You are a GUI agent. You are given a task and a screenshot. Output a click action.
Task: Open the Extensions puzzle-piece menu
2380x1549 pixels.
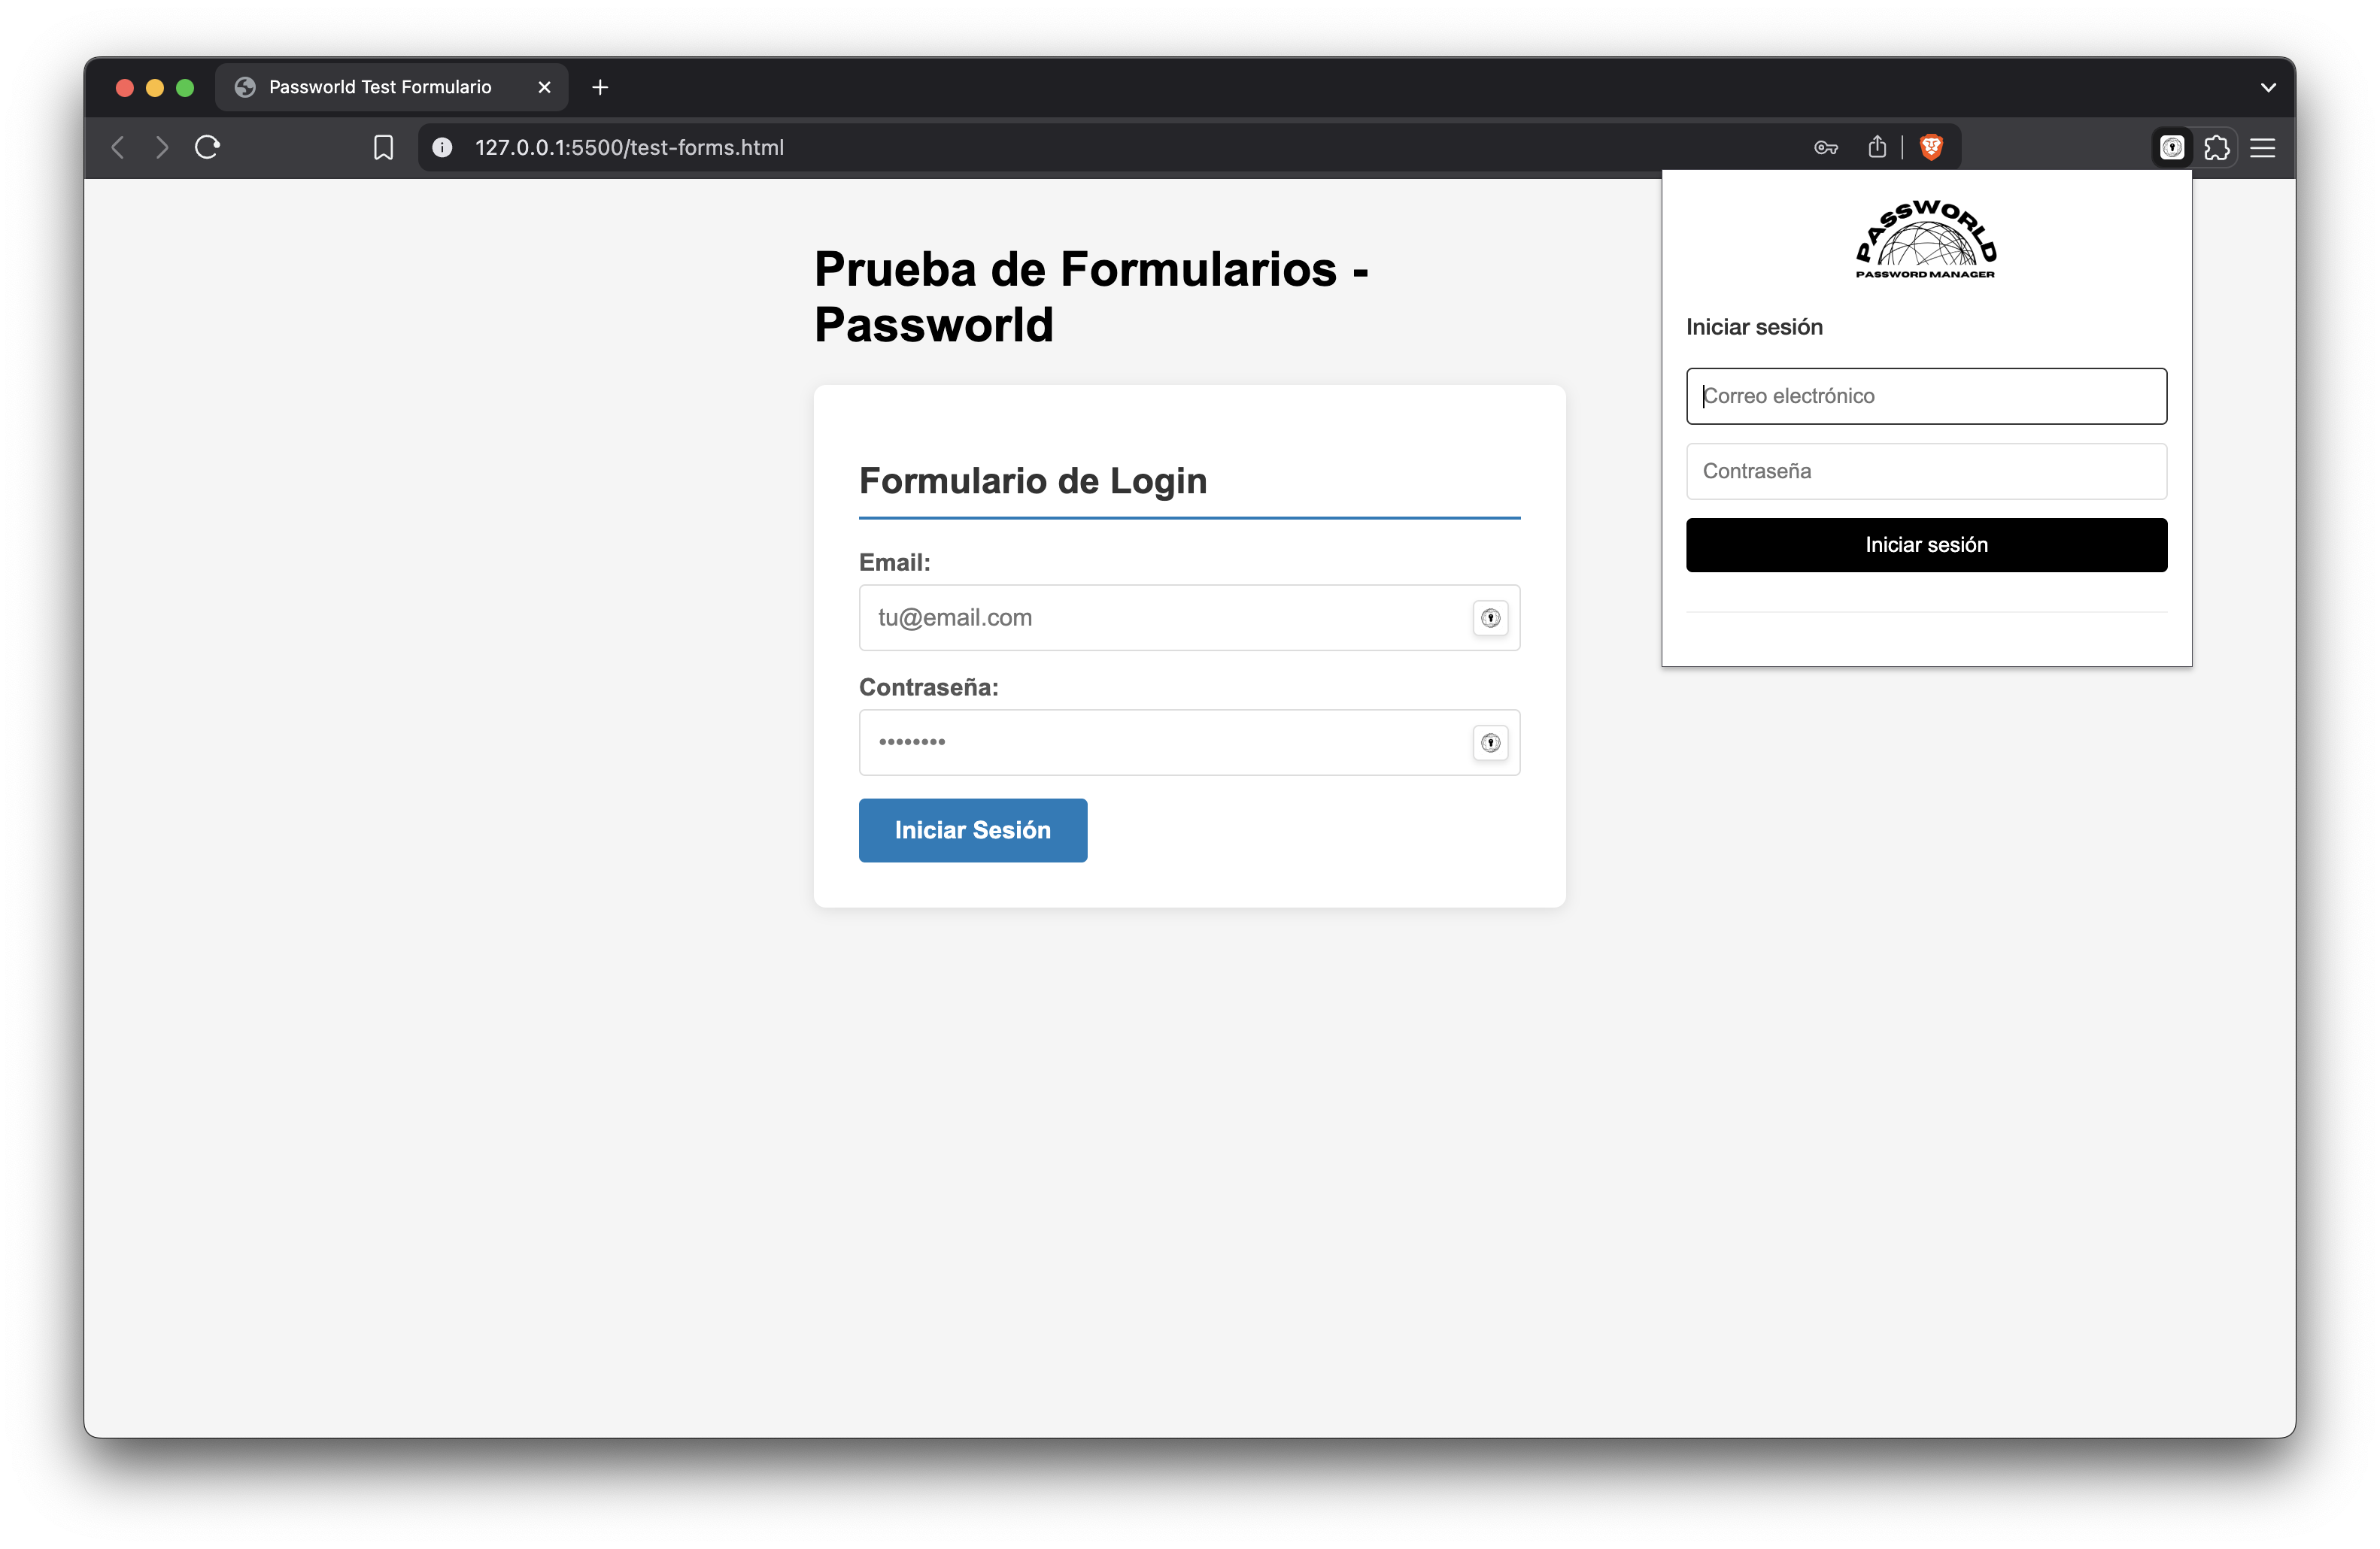[x=2216, y=148]
